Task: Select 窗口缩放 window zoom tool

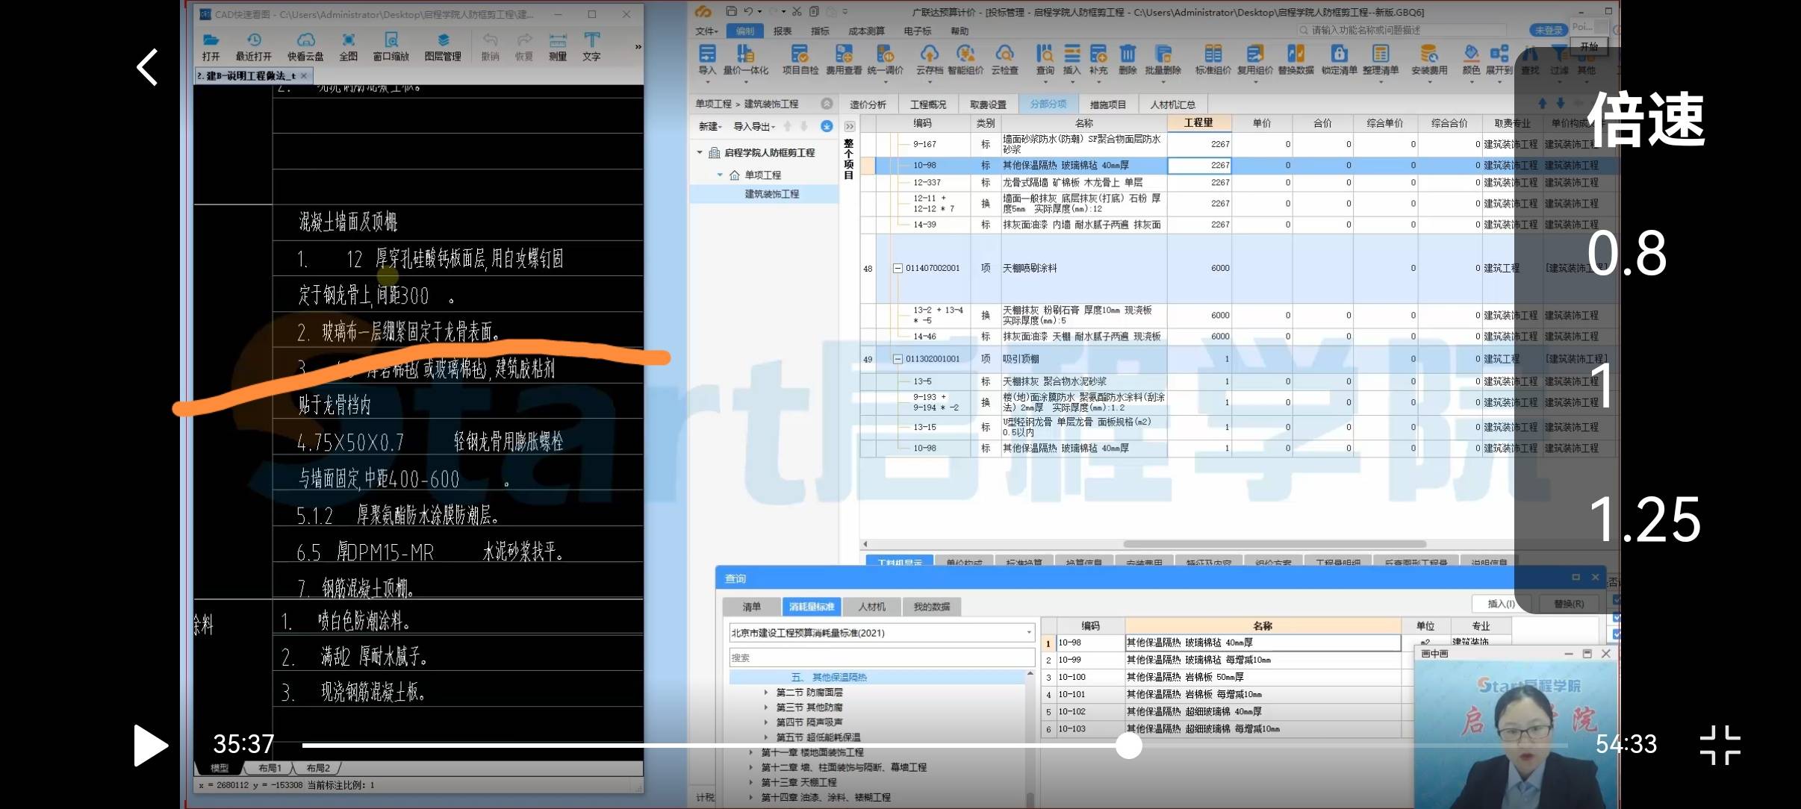Action: (x=391, y=47)
